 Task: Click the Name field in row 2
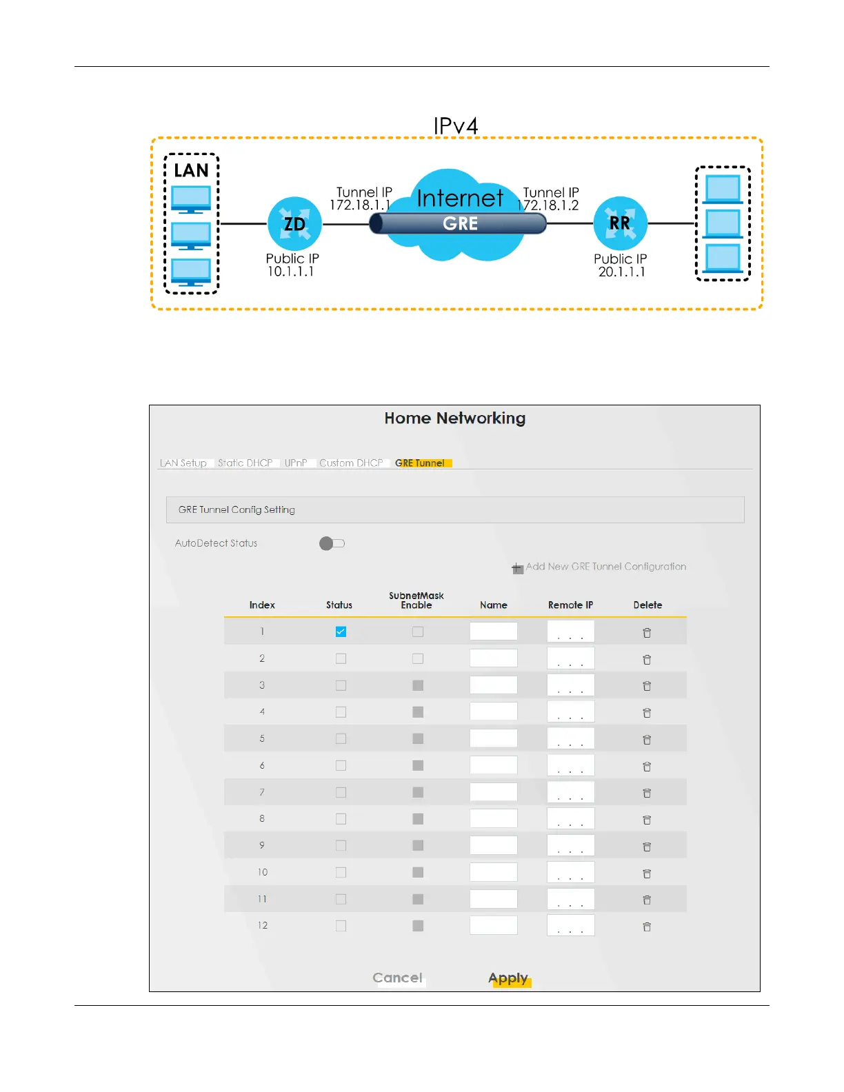494,658
